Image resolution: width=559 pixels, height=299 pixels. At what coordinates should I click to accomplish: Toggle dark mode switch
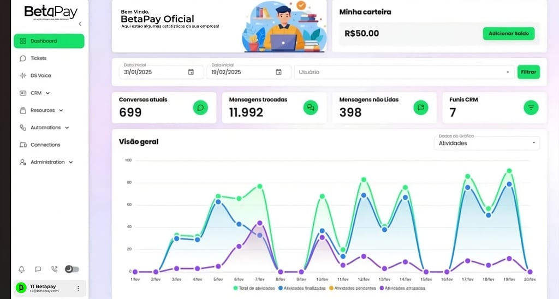click(72, 269)
